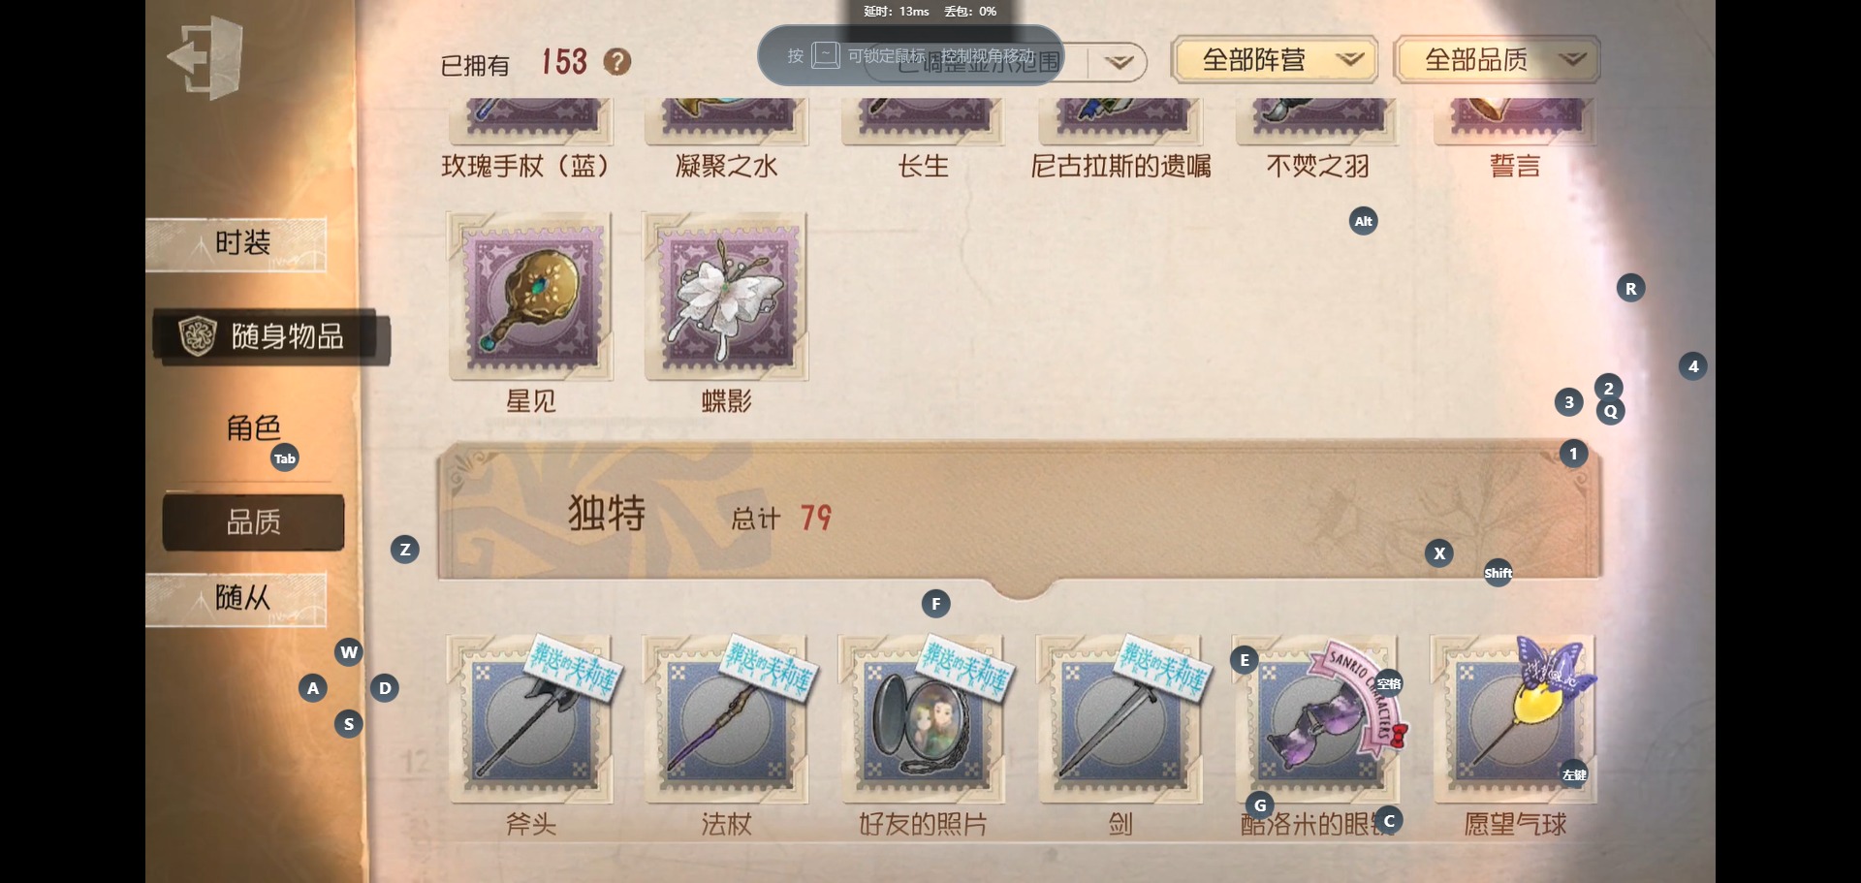
Task: Select the 愿望气球 balloon item
Action: 1515,719
